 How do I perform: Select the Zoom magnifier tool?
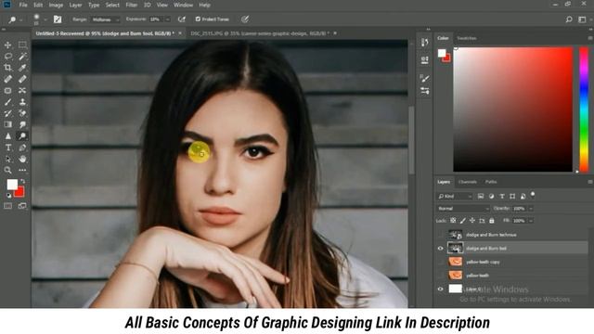point(8,171)
